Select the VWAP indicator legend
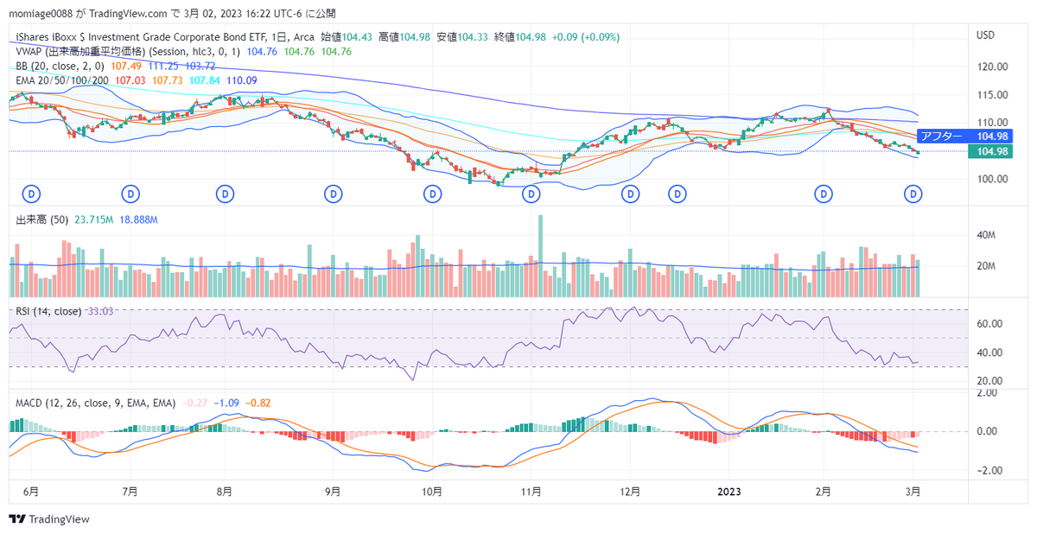The width and height of the screenshot is (1037, 534). point(128,52)
